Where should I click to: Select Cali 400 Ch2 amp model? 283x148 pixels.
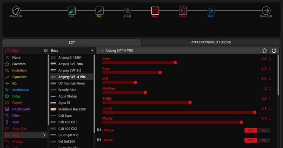click(x=72, y=129)
